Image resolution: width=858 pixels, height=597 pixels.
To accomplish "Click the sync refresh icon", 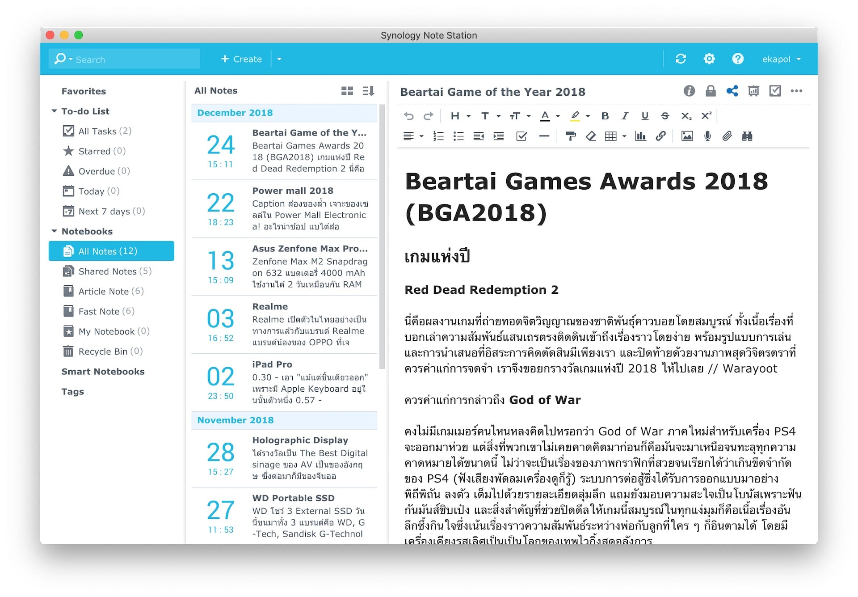I will click(x=681, y=59).
